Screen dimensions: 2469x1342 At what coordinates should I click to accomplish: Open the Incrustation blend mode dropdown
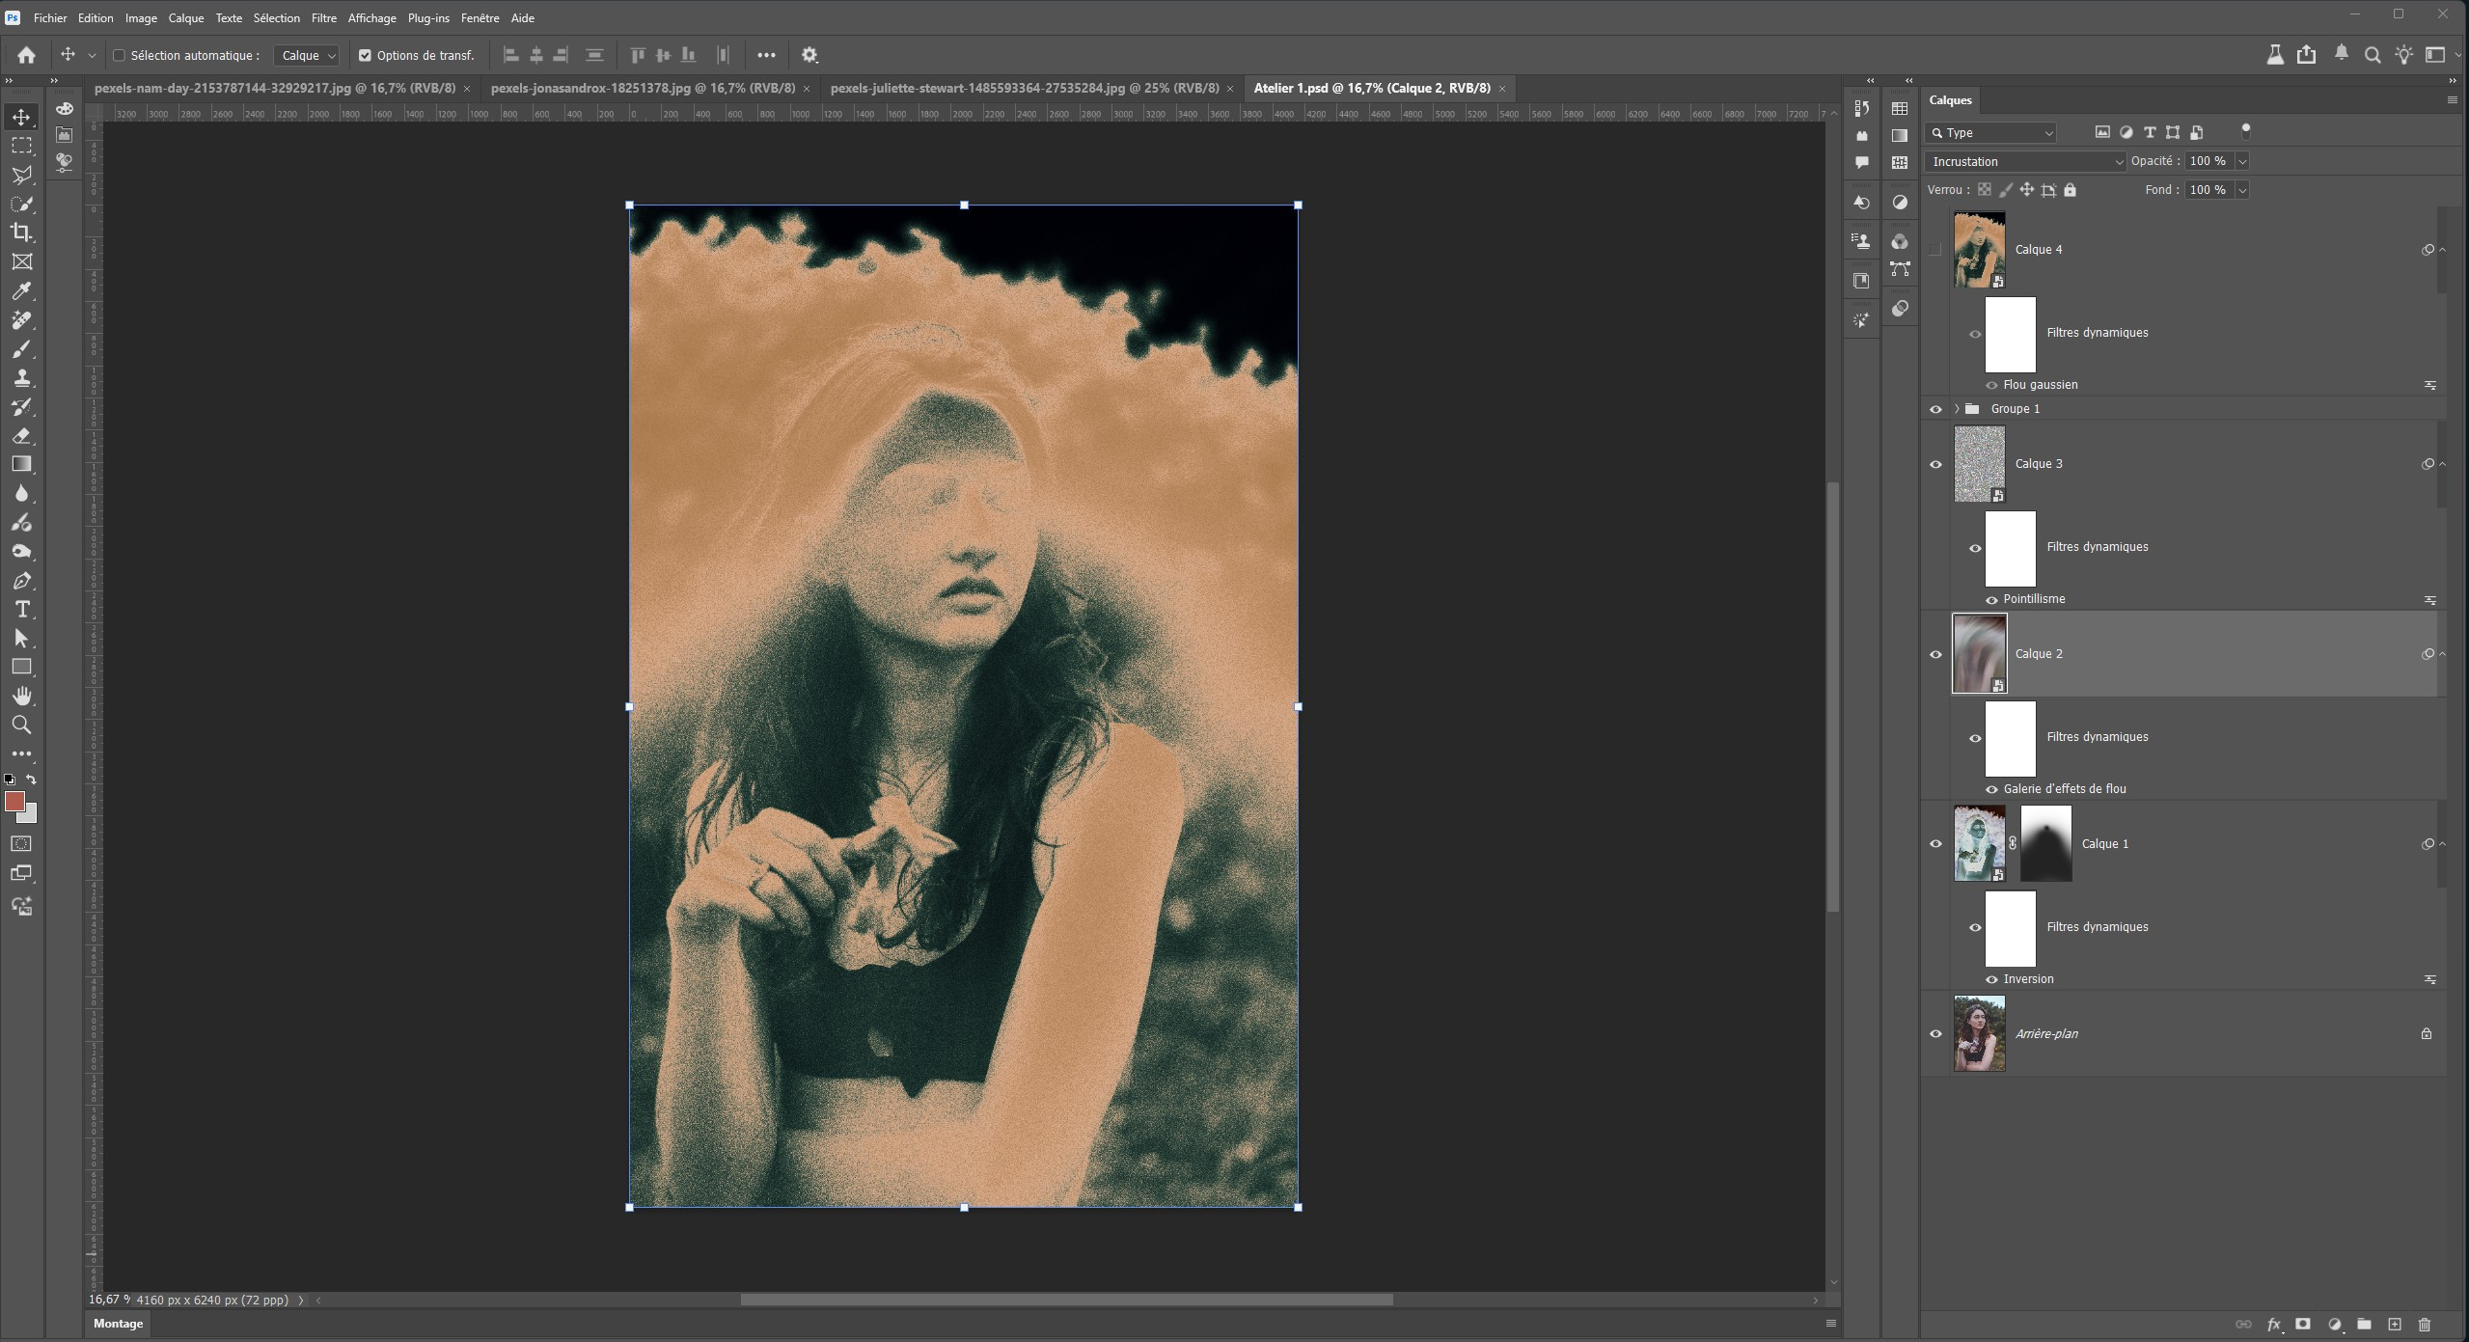click(2024, 161)
